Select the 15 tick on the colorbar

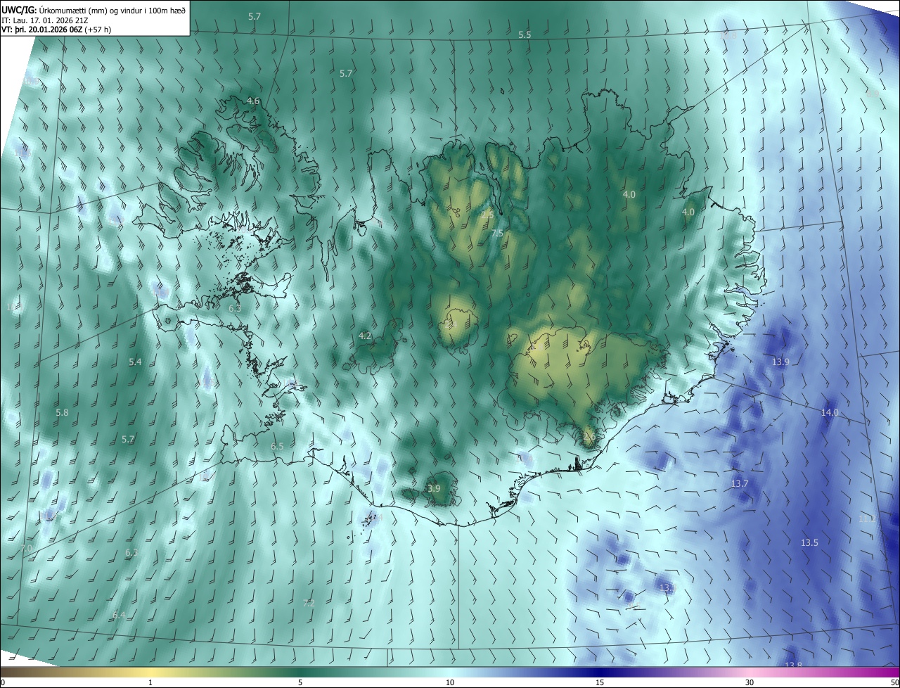(x=600, y=682)
